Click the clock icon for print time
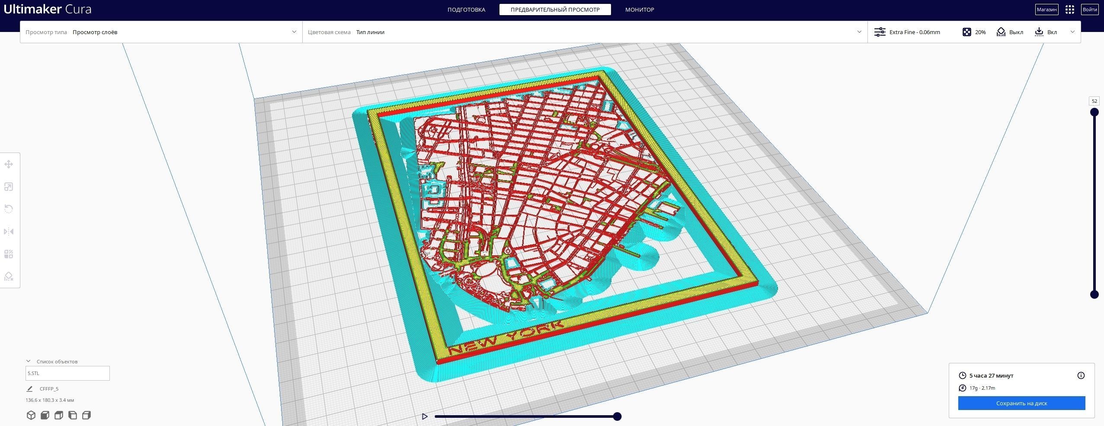Viewport: 1104px width, 426px height. [963, 375]
